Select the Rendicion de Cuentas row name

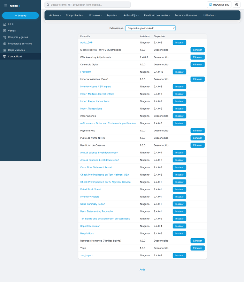(x=92, y=145)
